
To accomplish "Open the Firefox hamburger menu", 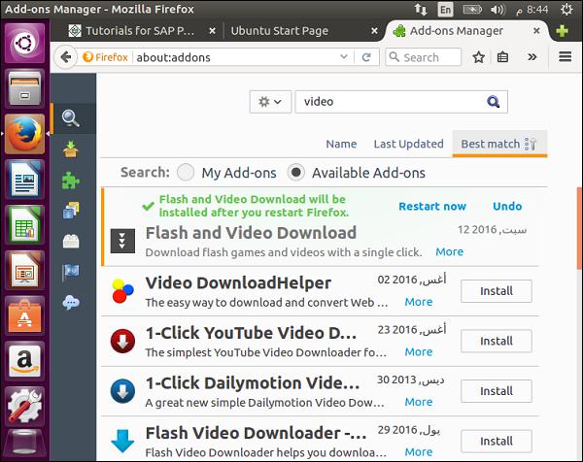I will click(x=565, y=57).
